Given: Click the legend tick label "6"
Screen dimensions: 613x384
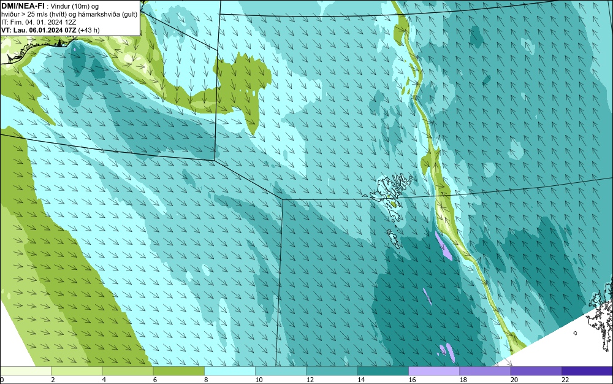Looking at the screenshot, I should click(x=155, y=380).
